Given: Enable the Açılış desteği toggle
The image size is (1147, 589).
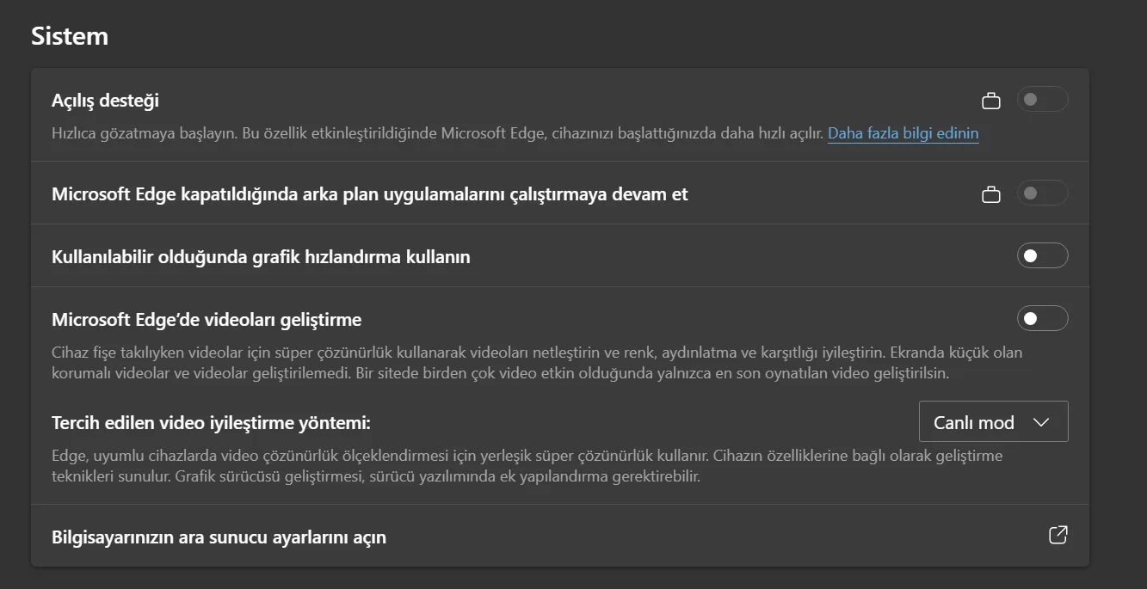Looking at the screenshot, I should 1042,100.
